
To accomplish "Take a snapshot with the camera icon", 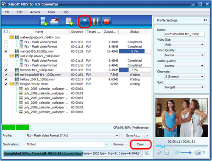I will (x=198, y=153).
